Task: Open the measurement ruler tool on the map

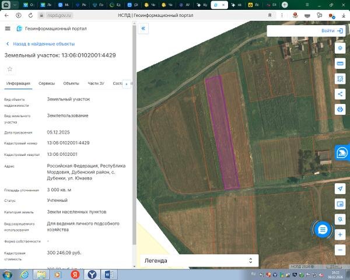Action: (340, 64)
